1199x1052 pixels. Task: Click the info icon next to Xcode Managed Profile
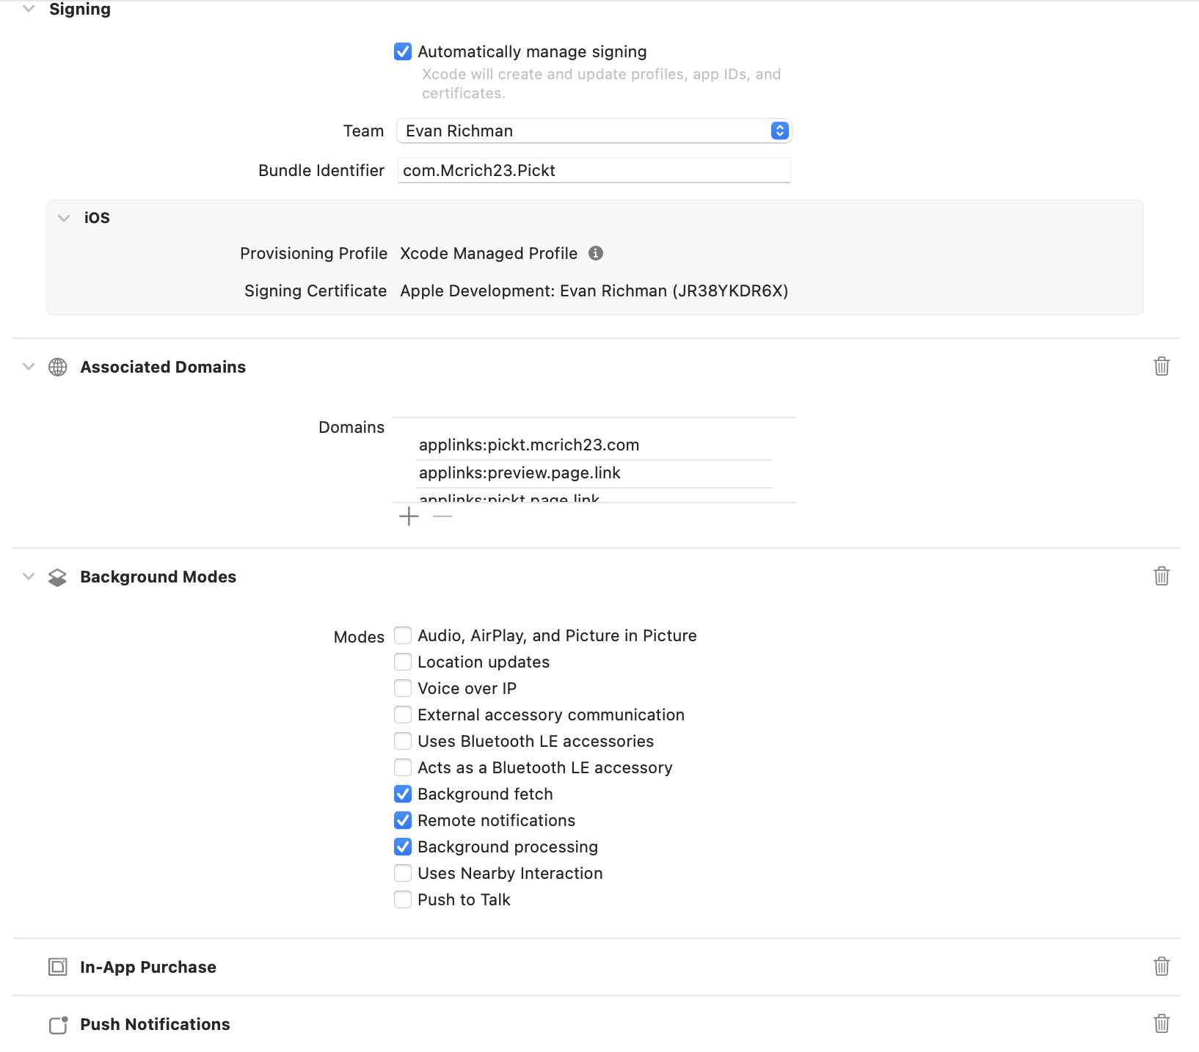597,253
